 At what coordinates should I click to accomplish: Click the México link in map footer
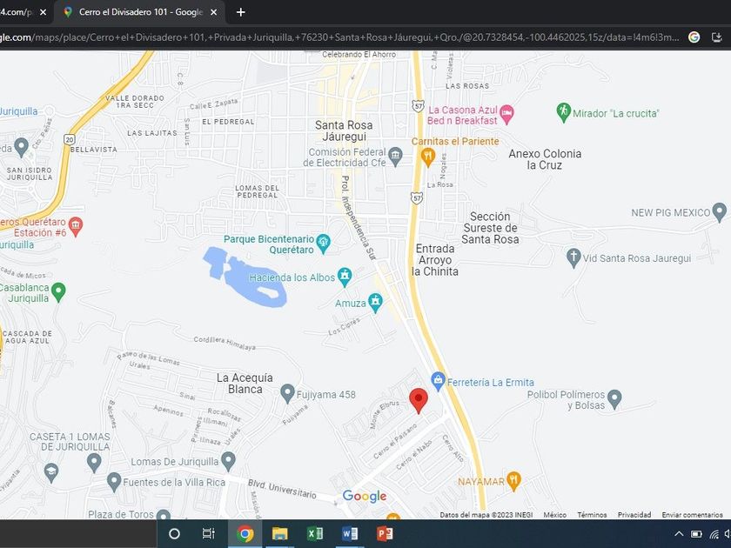555,515
